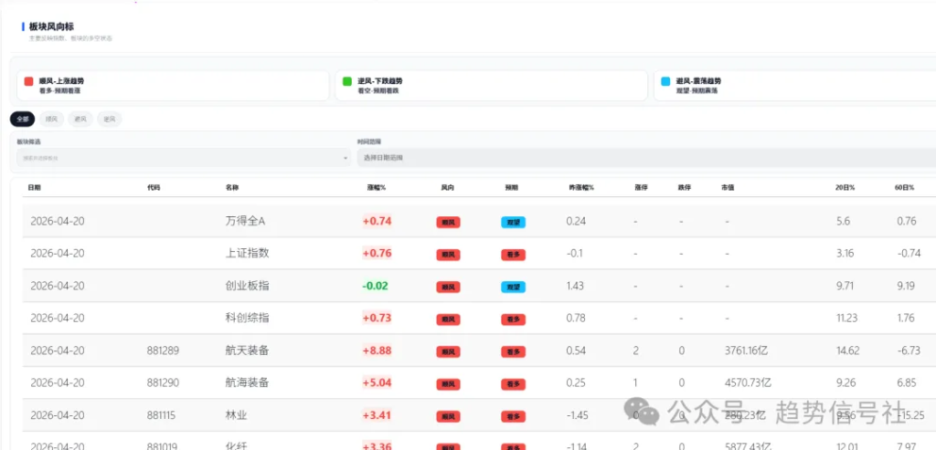
Task: Click the 日期 column header
Action: click(x=34, y=188)
